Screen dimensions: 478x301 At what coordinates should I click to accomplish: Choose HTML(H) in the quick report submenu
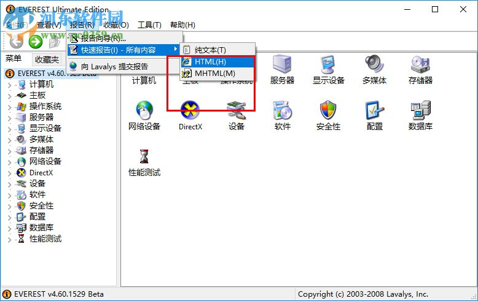tap(217, 62)
